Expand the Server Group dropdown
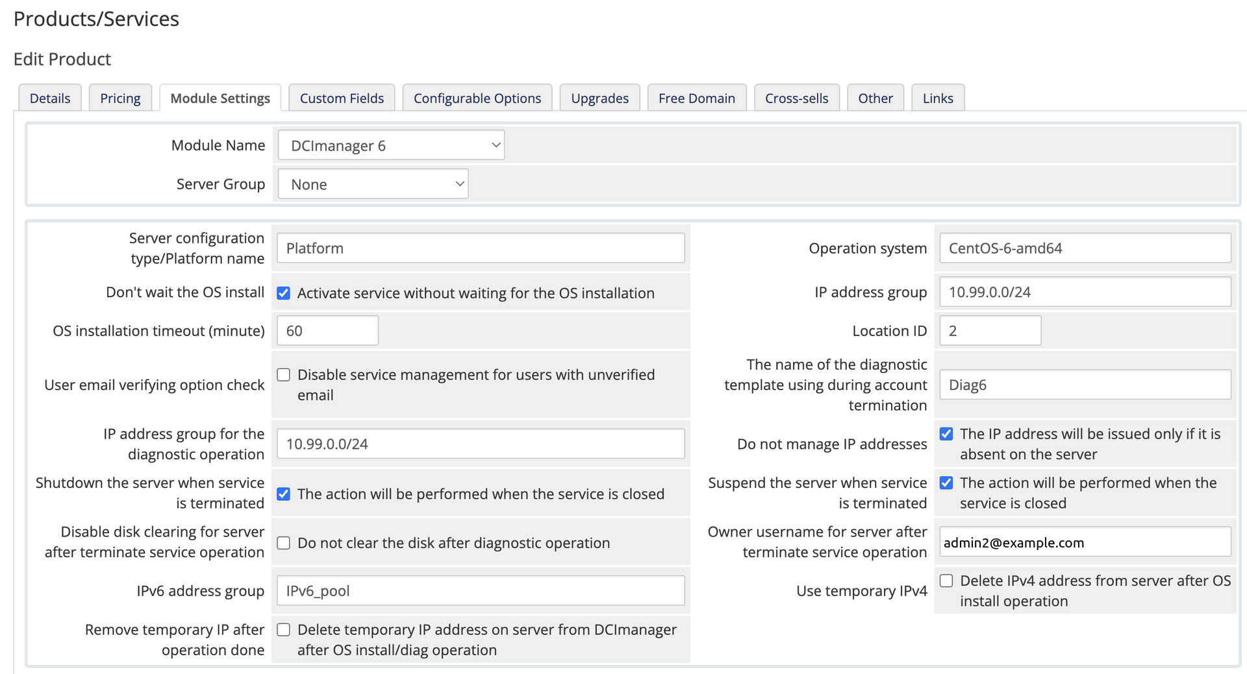 click(373, 184)
